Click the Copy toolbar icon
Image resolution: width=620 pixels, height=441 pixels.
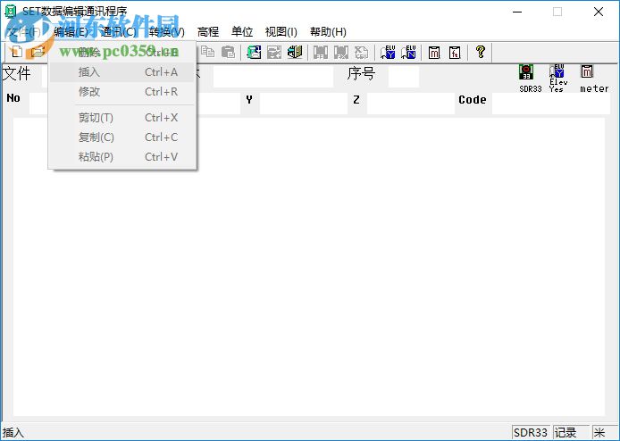(x=207, y=52)
